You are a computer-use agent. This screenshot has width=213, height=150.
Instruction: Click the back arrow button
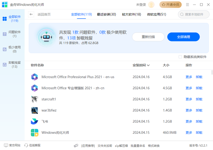[31, 14]
